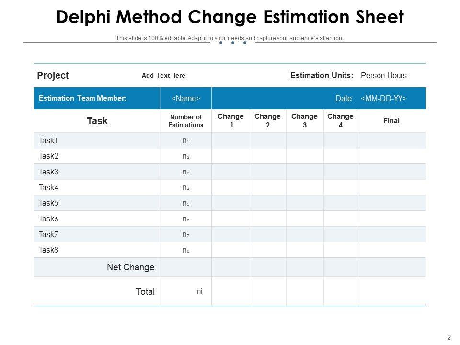Click the slide title 'Delphi Method Change Estimation Sheet'
The image size is (460, 345).
(x=230, y=17)
